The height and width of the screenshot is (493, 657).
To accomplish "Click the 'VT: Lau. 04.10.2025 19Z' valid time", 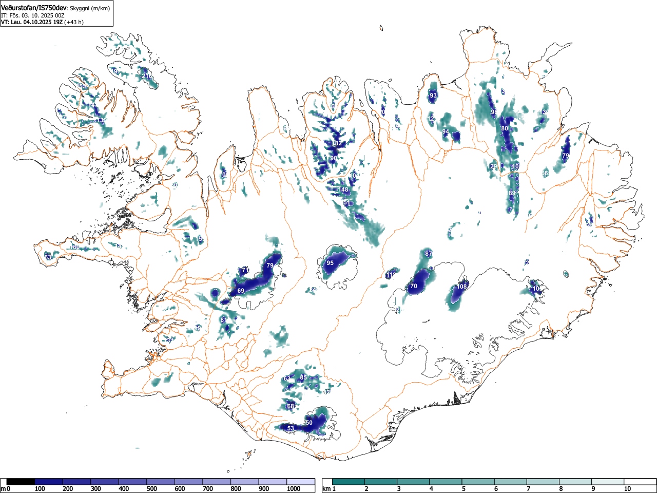I will pos(32,22).
